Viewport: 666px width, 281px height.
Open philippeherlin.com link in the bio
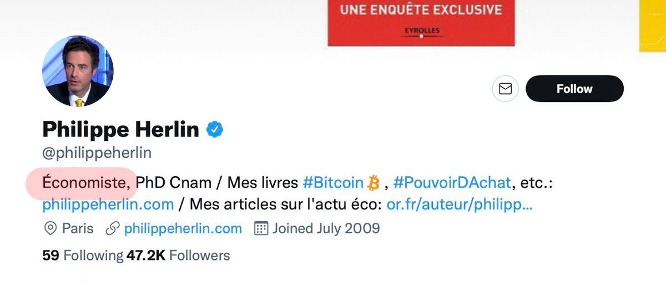pyautogui.click(x=108, y=205)
